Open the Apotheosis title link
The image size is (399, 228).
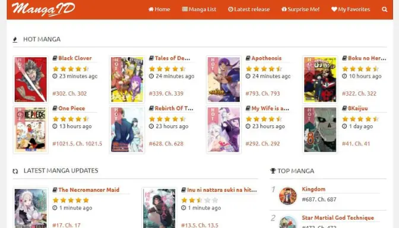click(267, 58)
